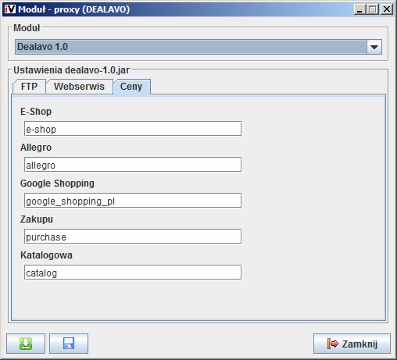Select the Ceny tab
397x360 pixels.
(x=131, y=87)
